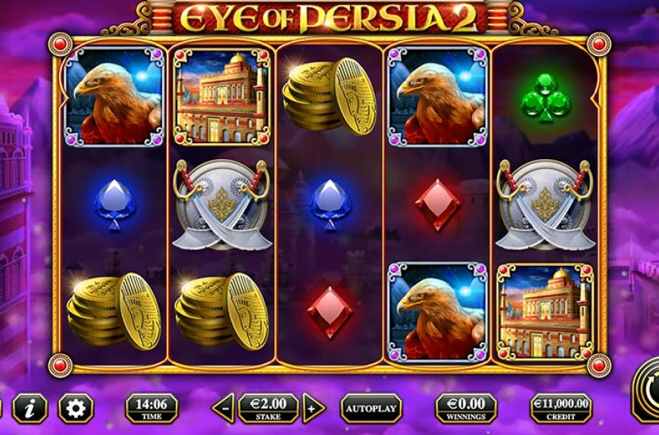Click the shield and swords on reel five
This screenshot has height=435, width=659.
tap(545, 205)
